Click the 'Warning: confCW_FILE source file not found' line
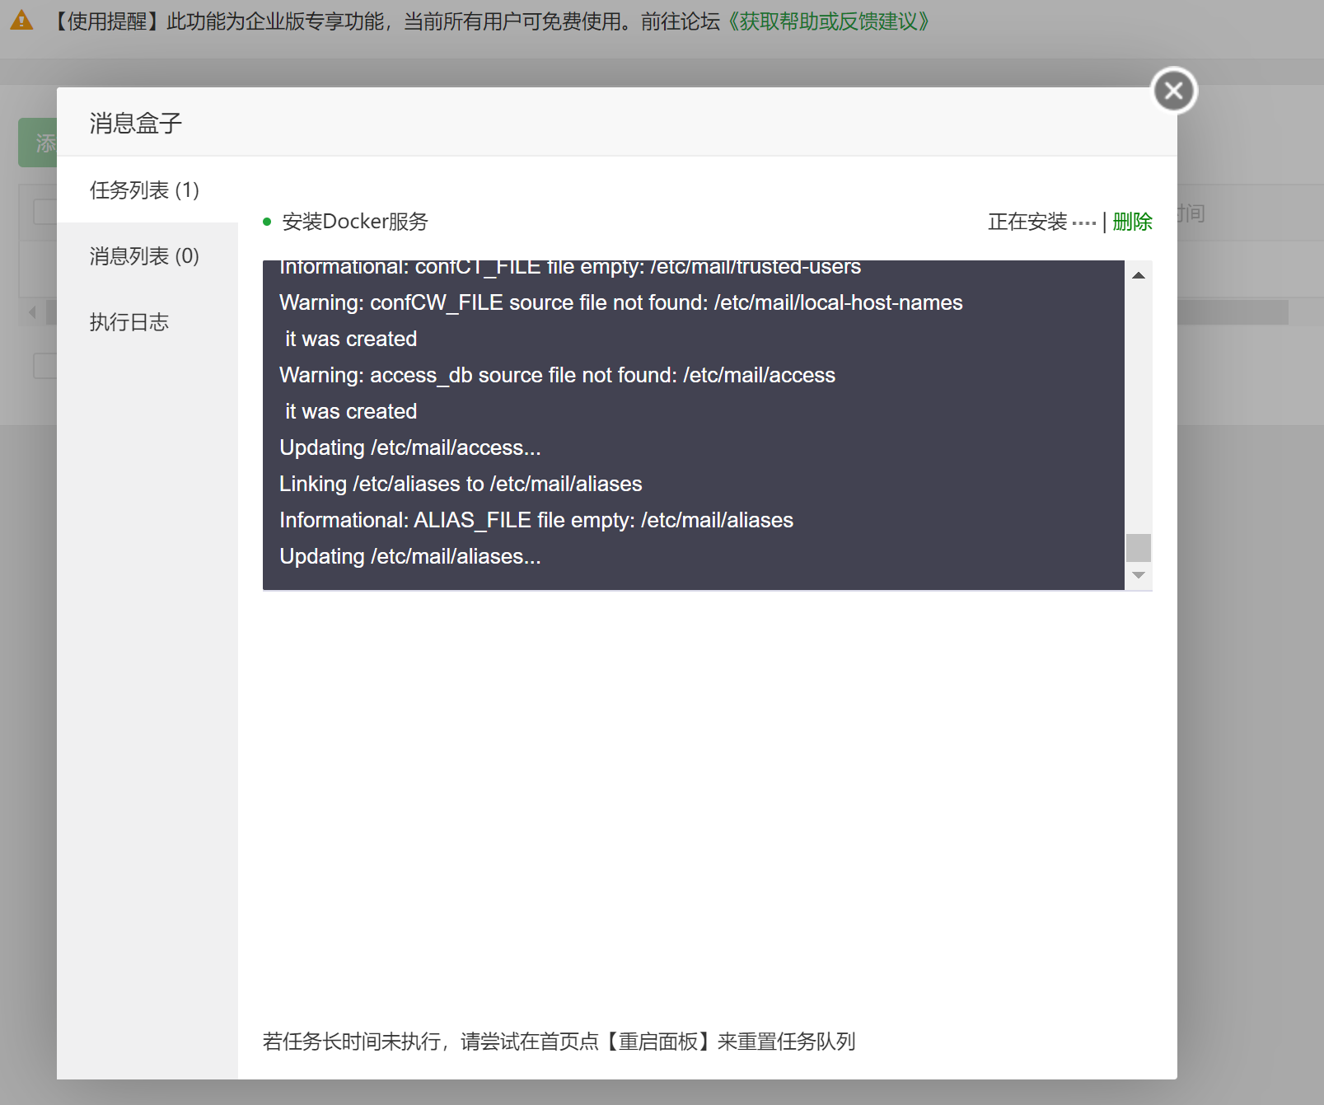The image size is (1324, 1105). [621, 302]
